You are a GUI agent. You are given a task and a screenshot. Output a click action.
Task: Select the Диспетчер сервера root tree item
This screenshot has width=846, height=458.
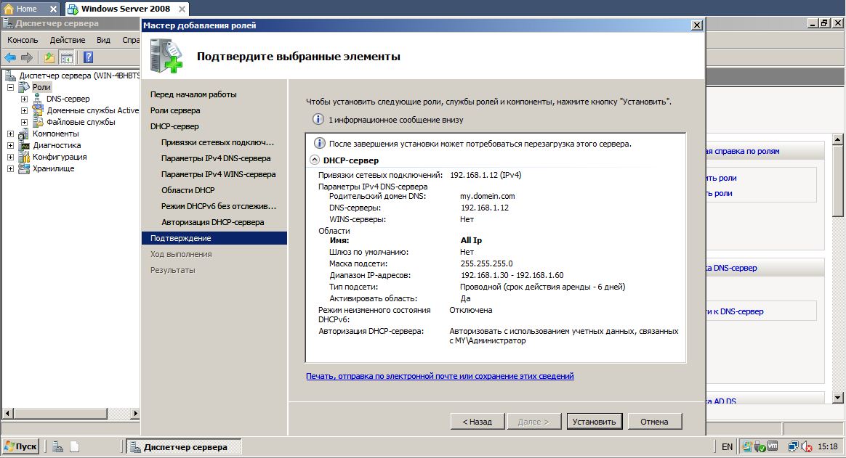click(x=79, y=75)
